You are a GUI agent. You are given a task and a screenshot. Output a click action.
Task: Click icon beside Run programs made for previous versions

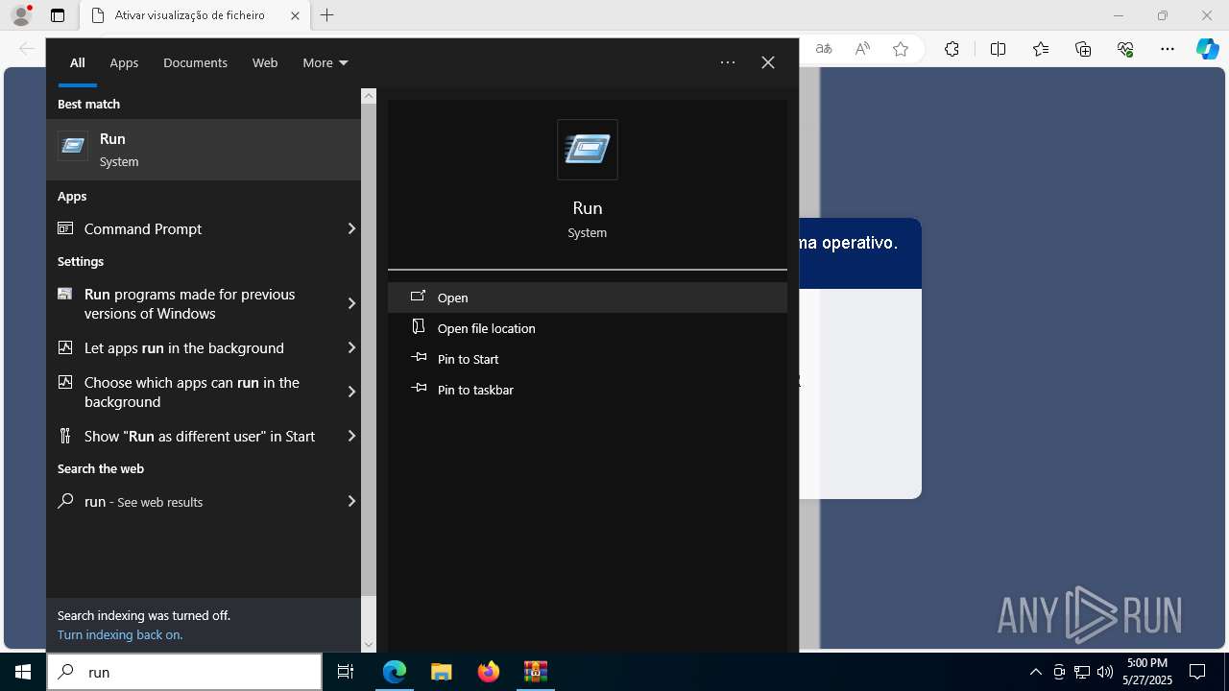65,294
